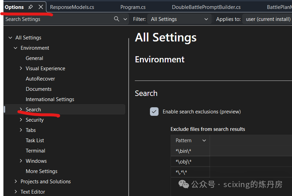
Task: Expand Visual Experience chevron
Action: point(21,69)
